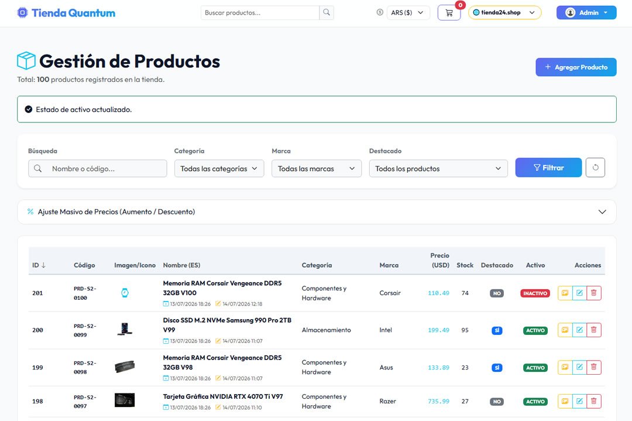Click the Razer brand cell
The height and width of the screenshot is (421, 632).
(x=388, y=401)
